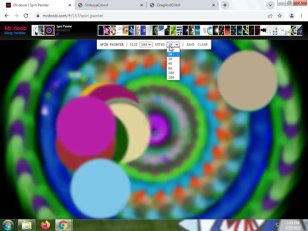Close the ShibuyaCrowd tab
This screenshot has width=308, height=231.
[142, 5]
